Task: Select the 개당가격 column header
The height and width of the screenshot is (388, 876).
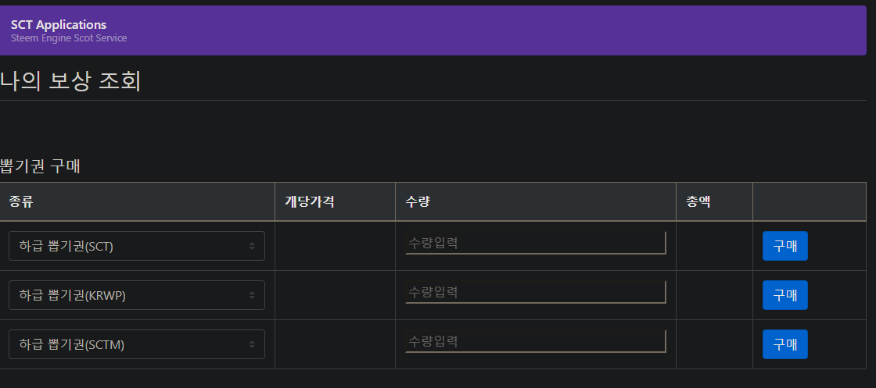Action: [310, 201]
